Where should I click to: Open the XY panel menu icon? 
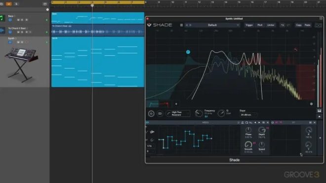[x=310, y=123]
